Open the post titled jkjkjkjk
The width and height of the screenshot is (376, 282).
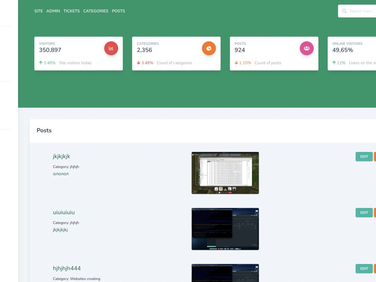(x=61, y=156)
